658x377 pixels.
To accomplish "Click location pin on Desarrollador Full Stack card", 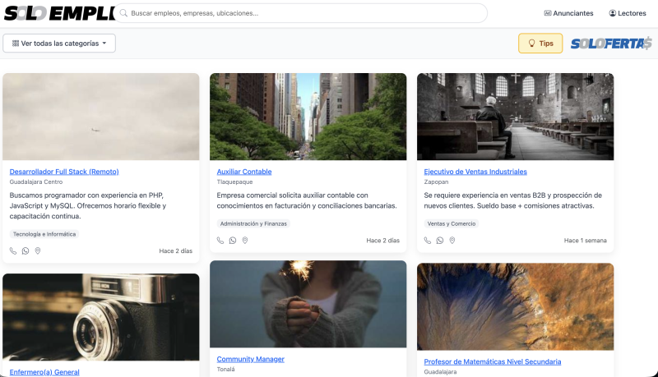I will (x=38, y=251).
